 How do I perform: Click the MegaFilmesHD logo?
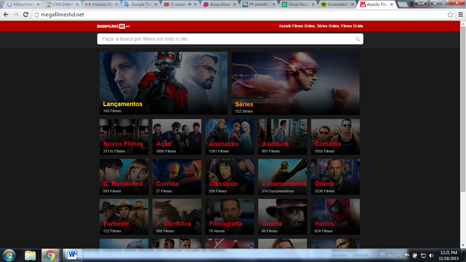click(x=113, y=26)
